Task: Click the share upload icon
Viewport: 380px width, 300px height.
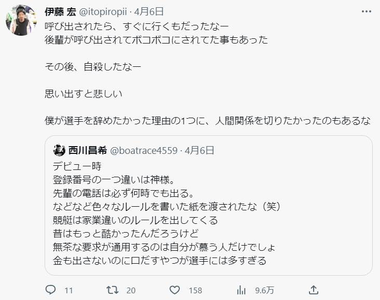Action: coord(313,290)
